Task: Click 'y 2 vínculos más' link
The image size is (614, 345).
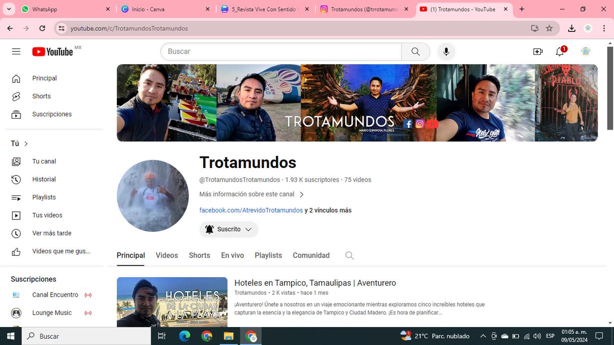Action: pos(328,210)
